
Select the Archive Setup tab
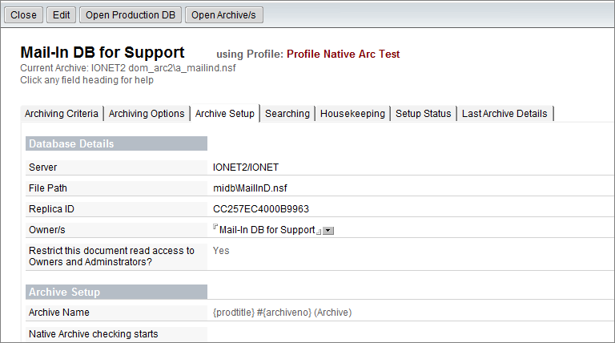[225, 114]
